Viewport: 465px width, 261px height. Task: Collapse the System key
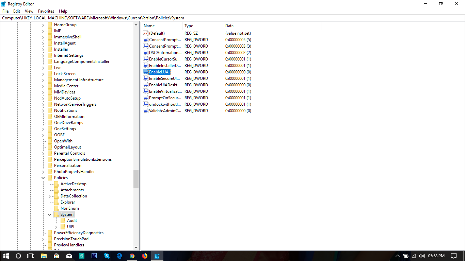pyautogui.click(x=50, y=214)
